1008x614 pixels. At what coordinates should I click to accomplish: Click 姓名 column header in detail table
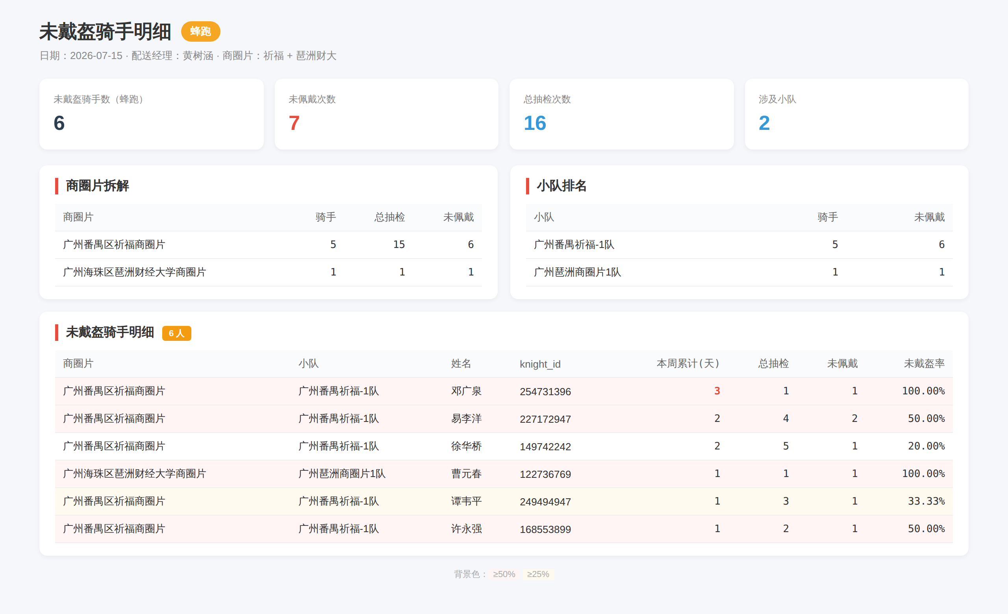[x=461, y=363]
